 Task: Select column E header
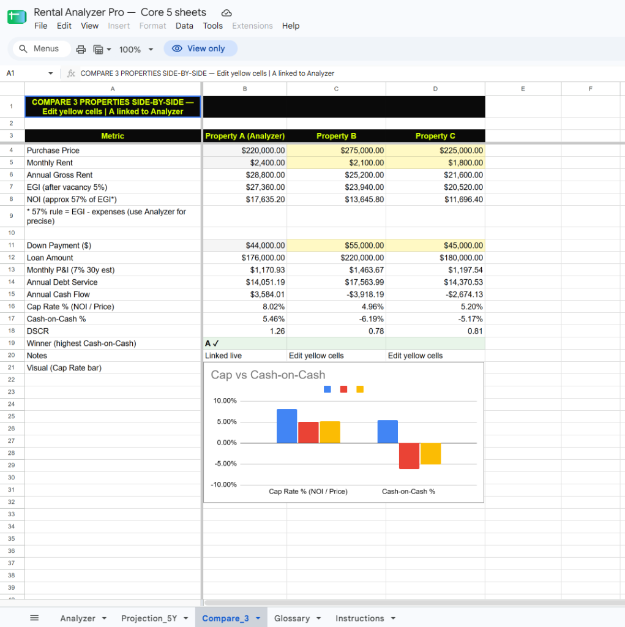click(523, 89)
